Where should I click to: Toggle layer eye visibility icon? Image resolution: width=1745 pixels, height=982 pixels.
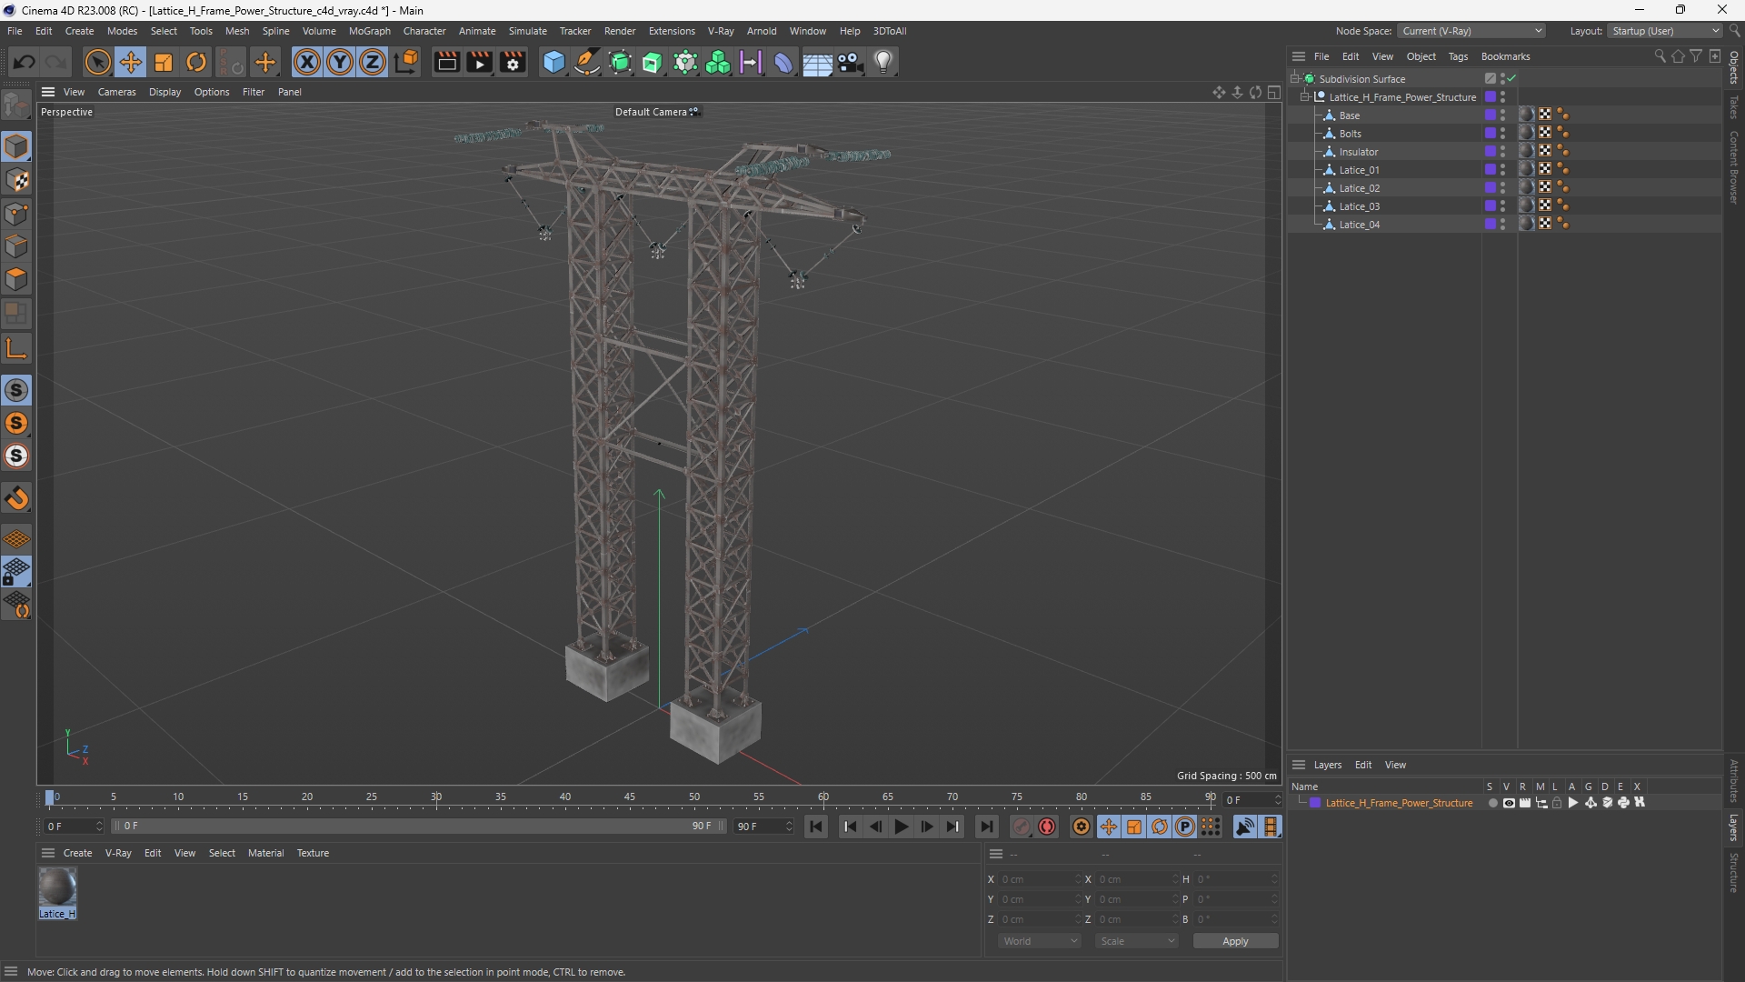(1509, 803)
